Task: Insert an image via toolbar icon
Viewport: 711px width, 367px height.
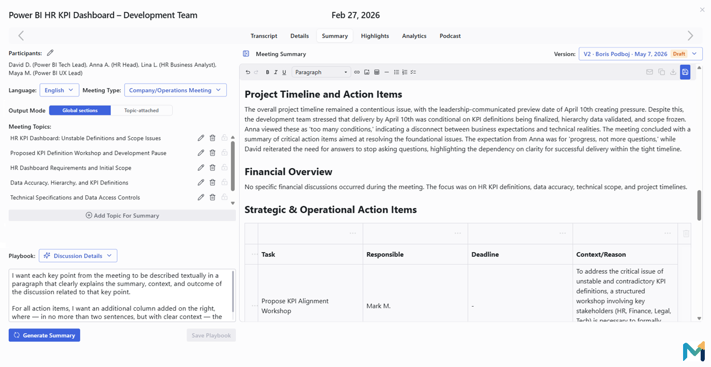Action: pyautogui.click(x=367, y=72)
